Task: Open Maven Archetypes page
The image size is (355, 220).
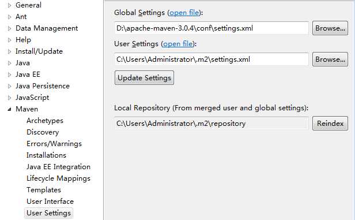Action: point(45,121)
